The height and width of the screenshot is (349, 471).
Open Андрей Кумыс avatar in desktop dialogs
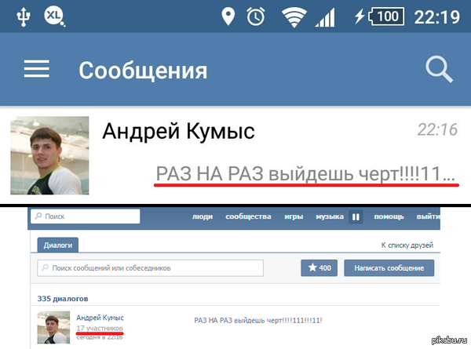point(53,327)
